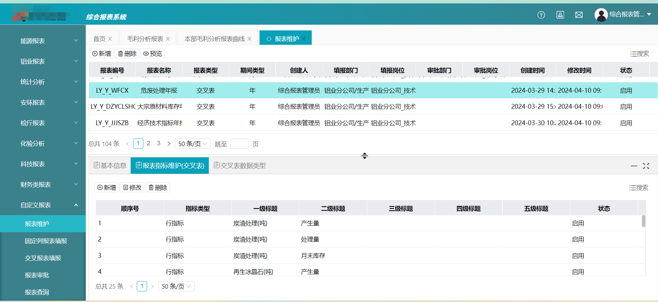Maximize the lower detail panel
658x302 pixels.
coord(646,166)
